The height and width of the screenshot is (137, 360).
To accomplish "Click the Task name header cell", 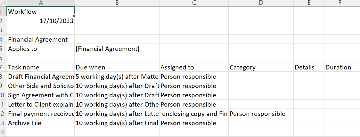I will 41,67.
